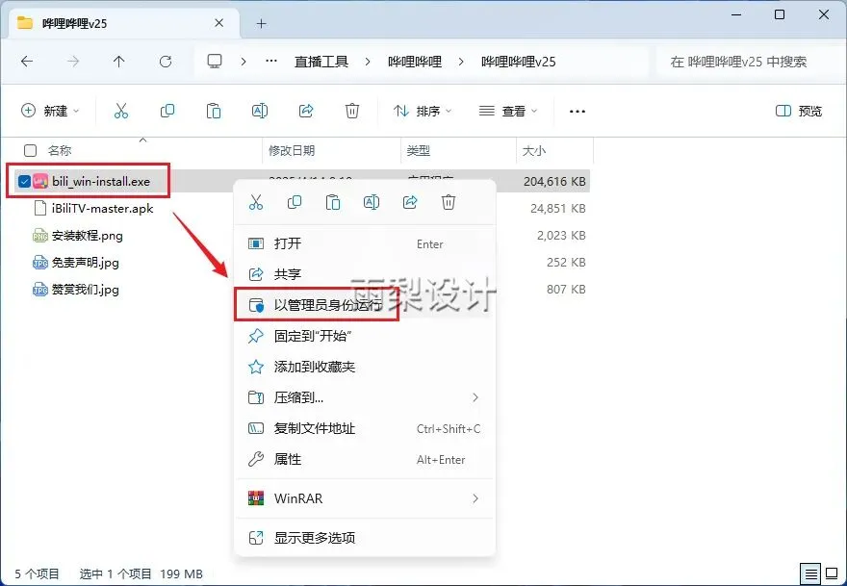Switch to large thumbnails view in status bar
This screenshot has width=847, height=586.
(832, 573)
